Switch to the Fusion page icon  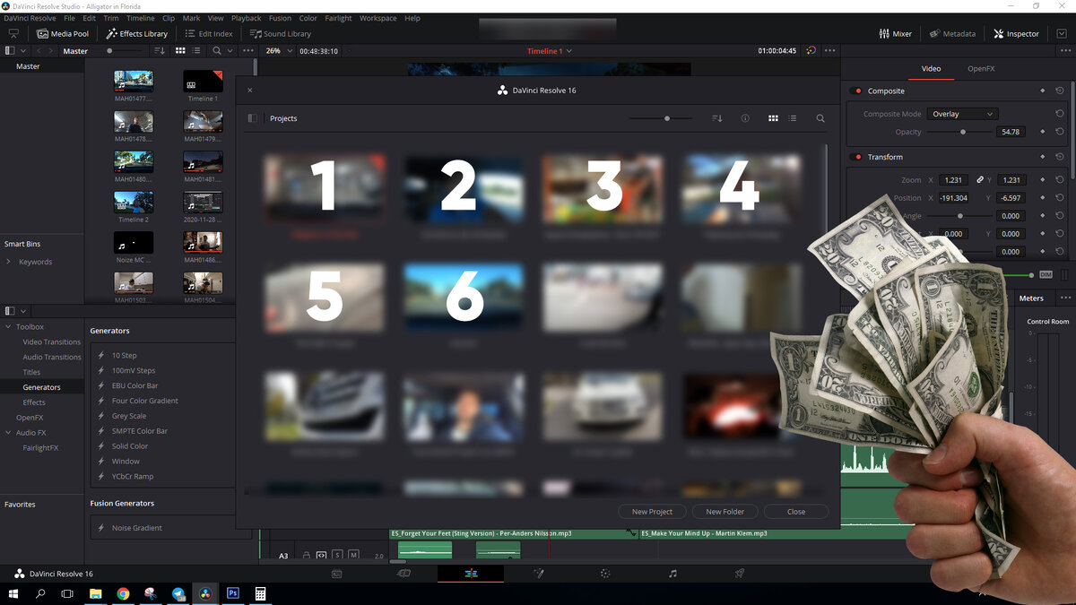[x=539, y=574]
